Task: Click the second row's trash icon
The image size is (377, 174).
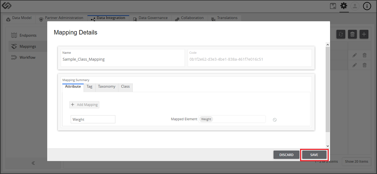Action: (365, 65)
